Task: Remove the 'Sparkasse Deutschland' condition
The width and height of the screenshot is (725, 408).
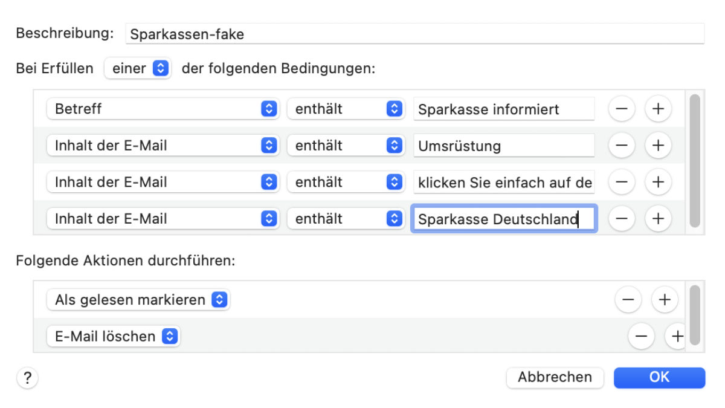Action: pyautogui.click(x=622, y=219)
